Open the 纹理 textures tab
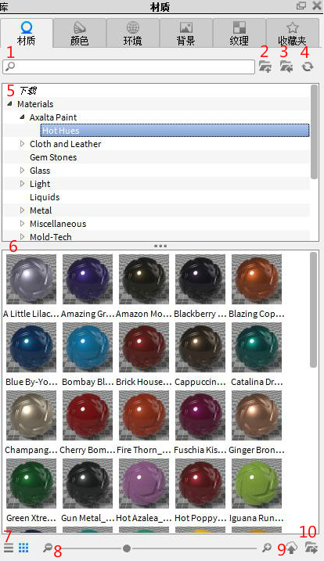 pos(239,34)
